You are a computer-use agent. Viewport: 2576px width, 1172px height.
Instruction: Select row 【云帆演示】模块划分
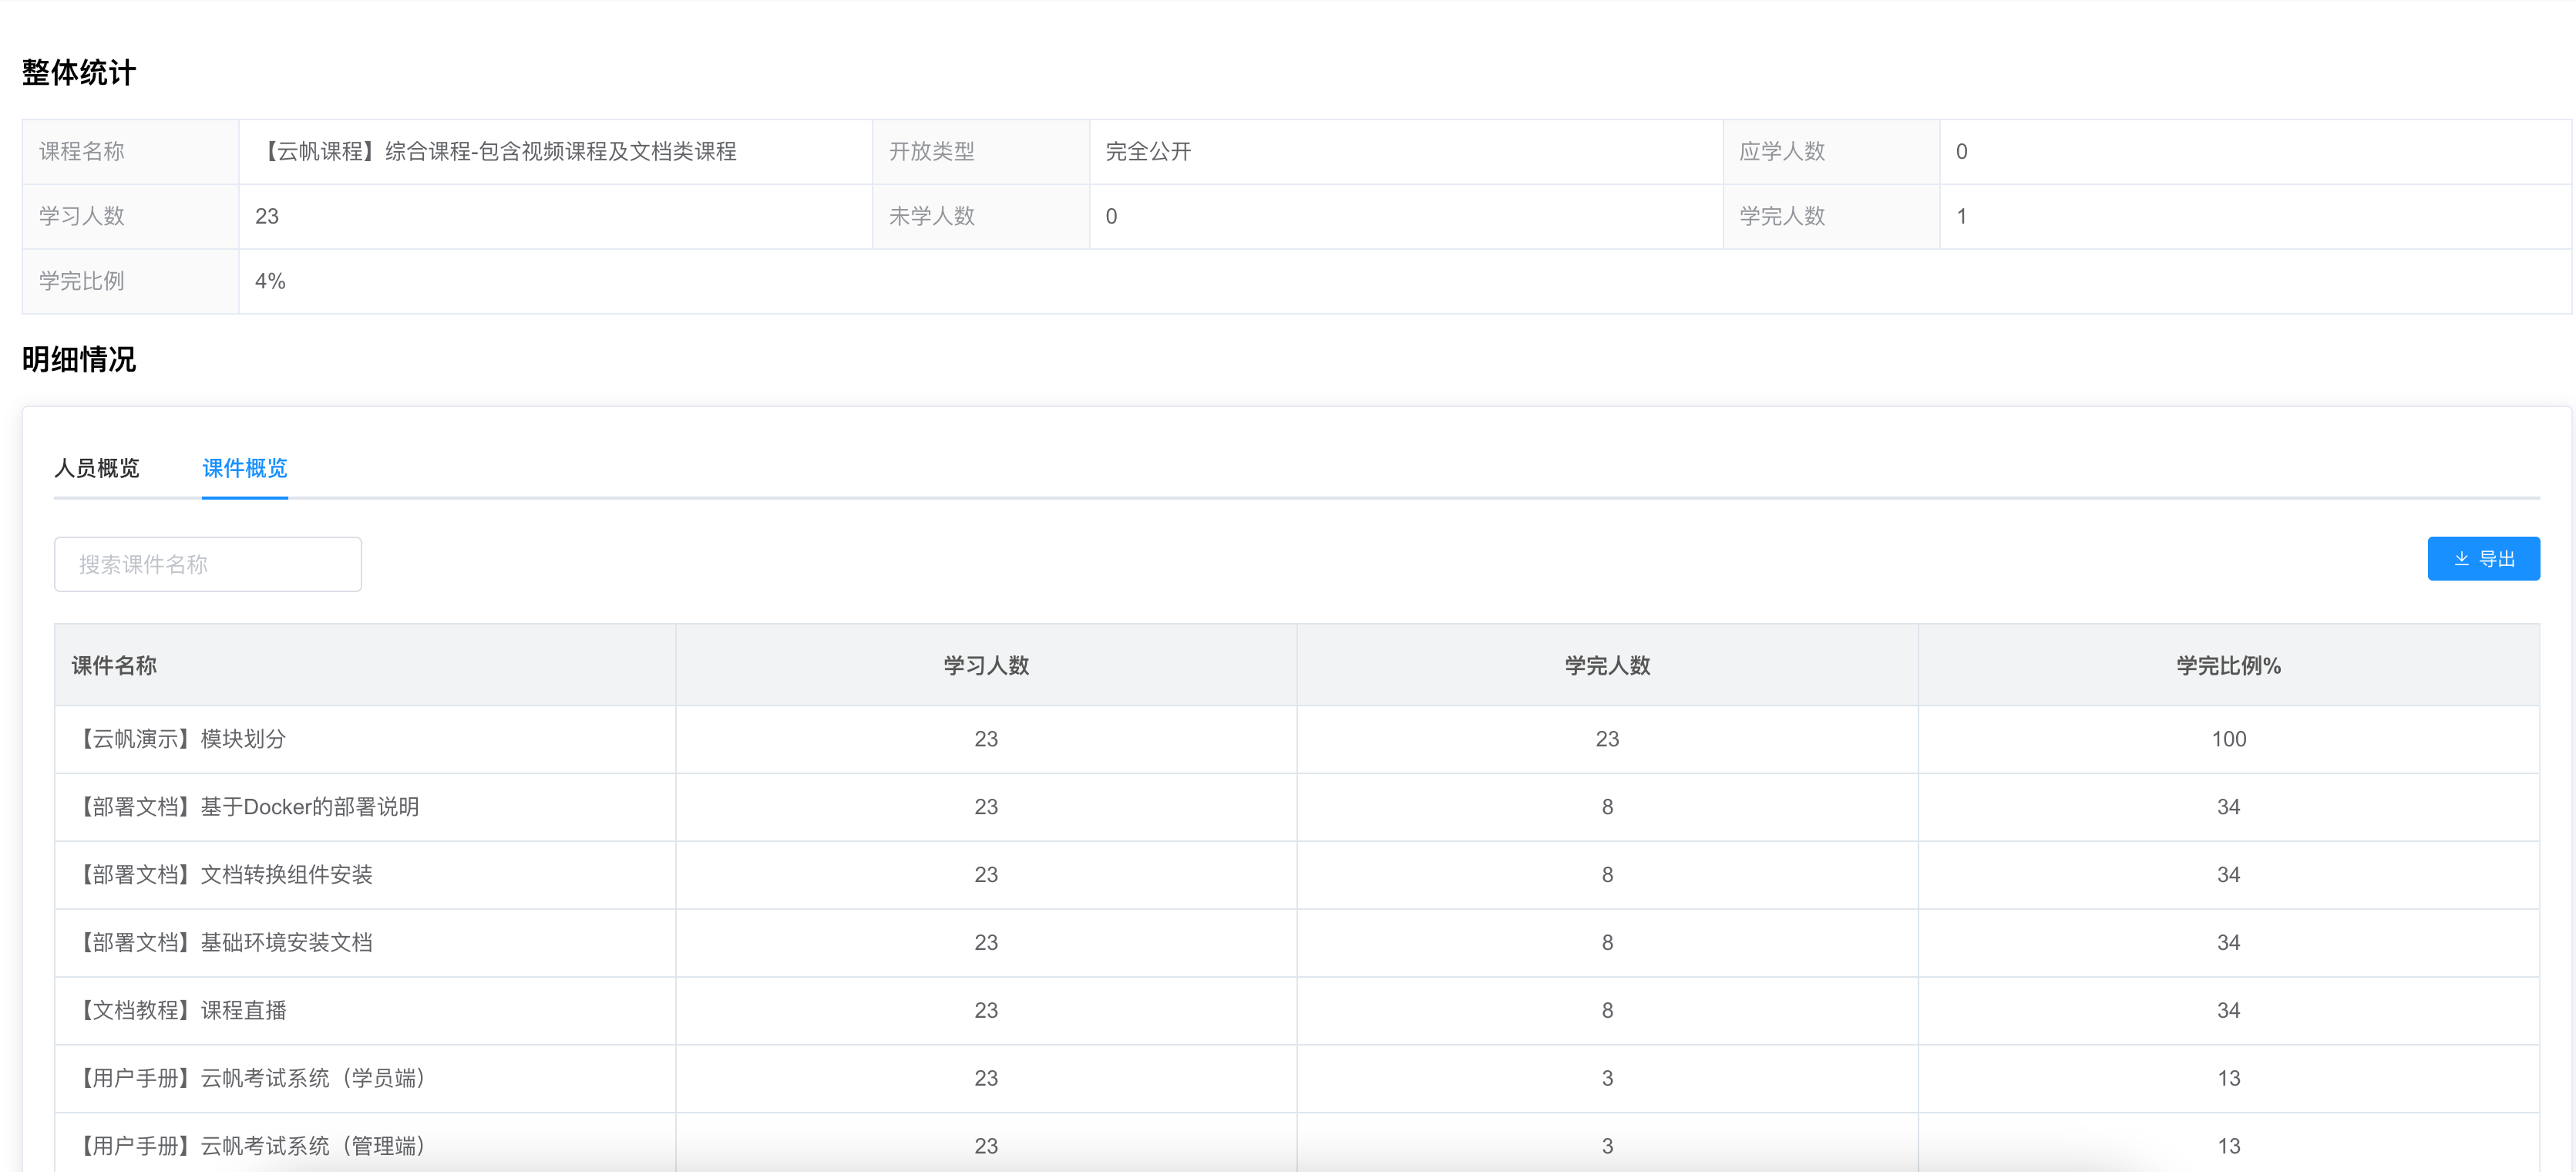pyautogui.click(x=1297, y=740)
